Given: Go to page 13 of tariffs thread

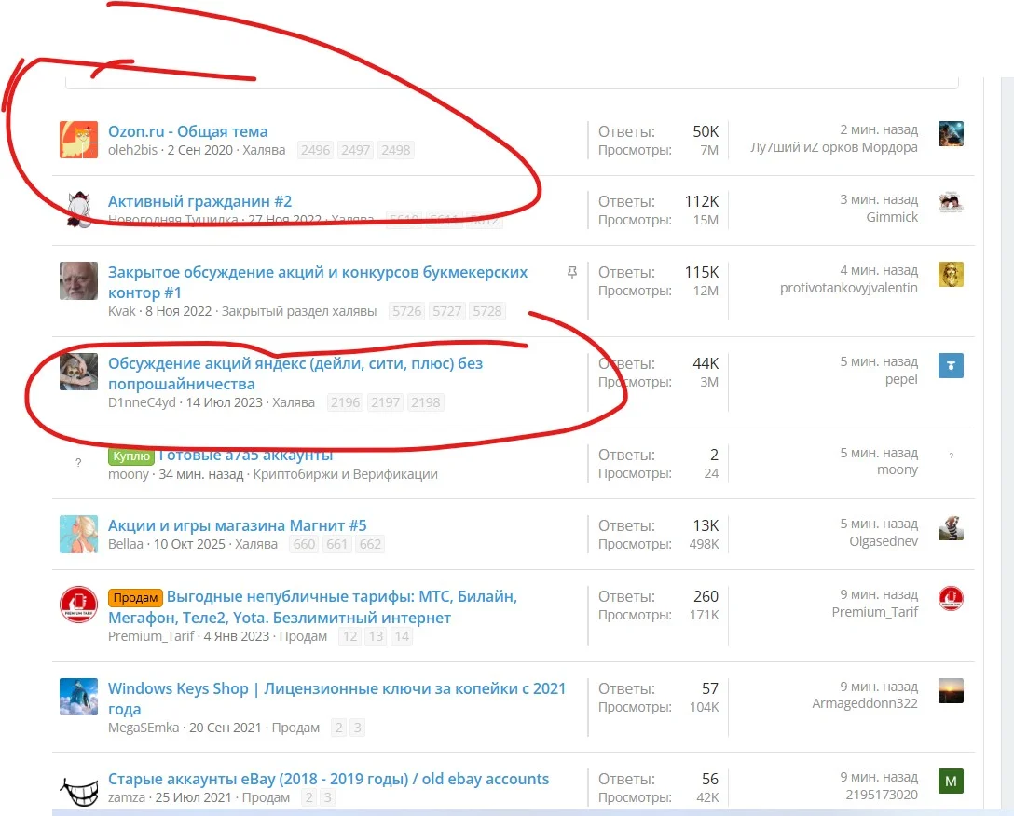Looking at the screenshot, I should coord(376,636).
